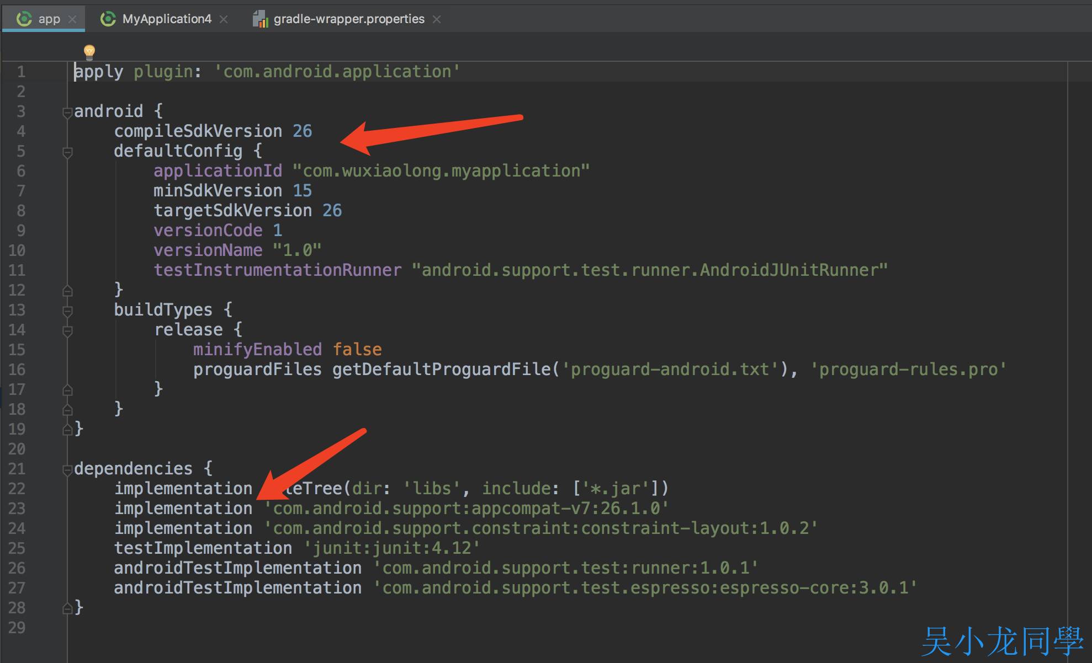This screenshot has width=1092, height=663.
Task: Open the gradle-wrapper.properties tab
Action: pyautogui.click(x=348, y=19)
